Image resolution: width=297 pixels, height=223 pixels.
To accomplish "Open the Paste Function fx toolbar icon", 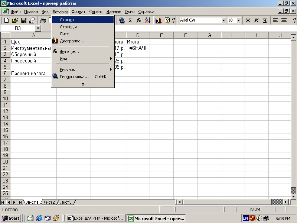I will [x=139, y=20].
